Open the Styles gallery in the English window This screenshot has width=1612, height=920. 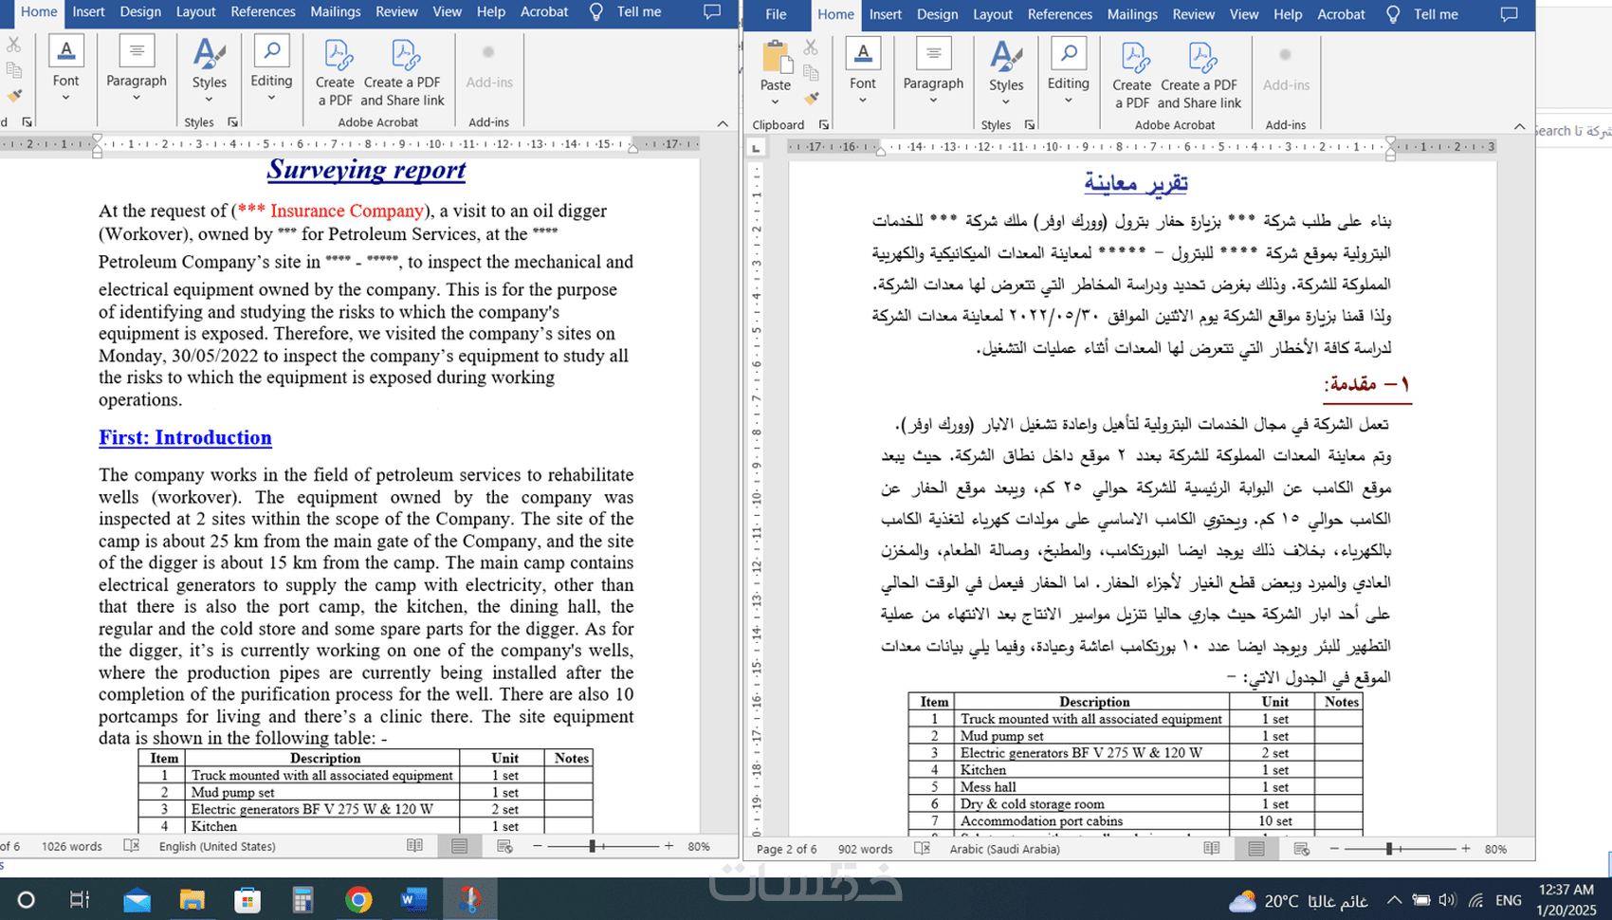click(210, 70)
